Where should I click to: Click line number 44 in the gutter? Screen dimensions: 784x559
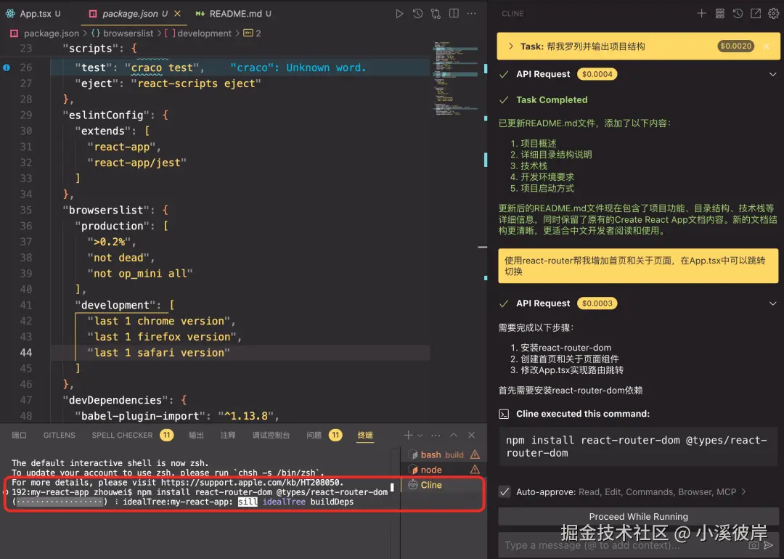[26, 353]
